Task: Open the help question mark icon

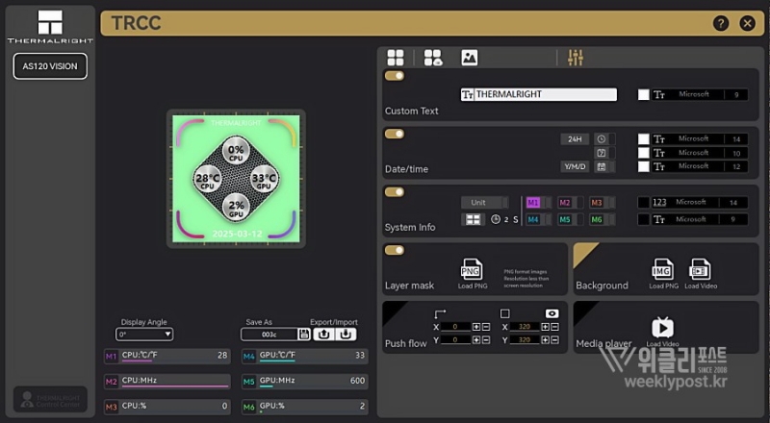Action: click(720, 23)
